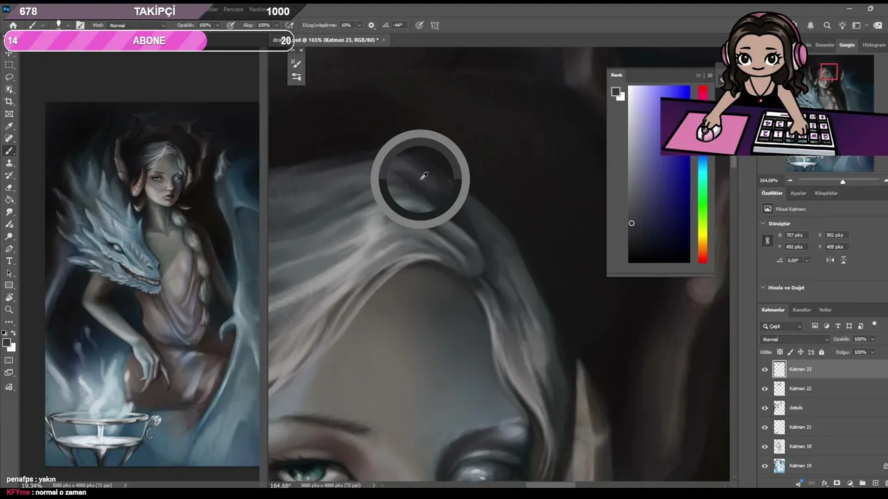This screenshot has height=499, width=888.
Task: Click the layer effects fx icon
Action: point(824,483)
